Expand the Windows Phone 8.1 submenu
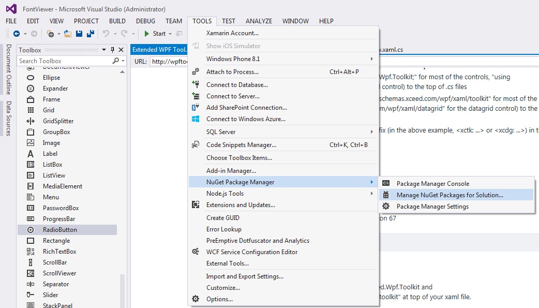This screenshot has height=308, width=539. [x=371, y=59]
